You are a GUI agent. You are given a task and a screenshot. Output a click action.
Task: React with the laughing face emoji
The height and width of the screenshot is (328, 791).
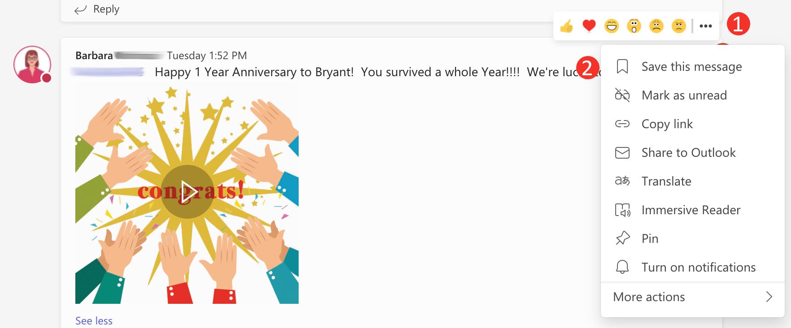(611, 26)
